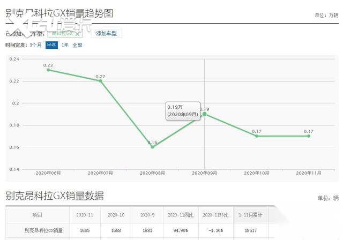
Task: Click the 2020年06月 data point at 0.23
Action: (48, 70)
